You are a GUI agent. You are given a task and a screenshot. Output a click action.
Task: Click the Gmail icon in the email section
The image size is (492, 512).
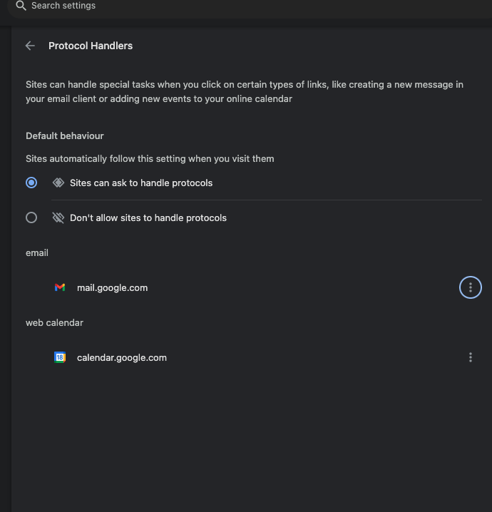[x=60, y=287]
